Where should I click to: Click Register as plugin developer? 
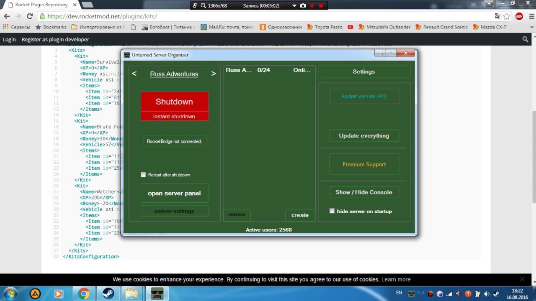coord(55,39)
